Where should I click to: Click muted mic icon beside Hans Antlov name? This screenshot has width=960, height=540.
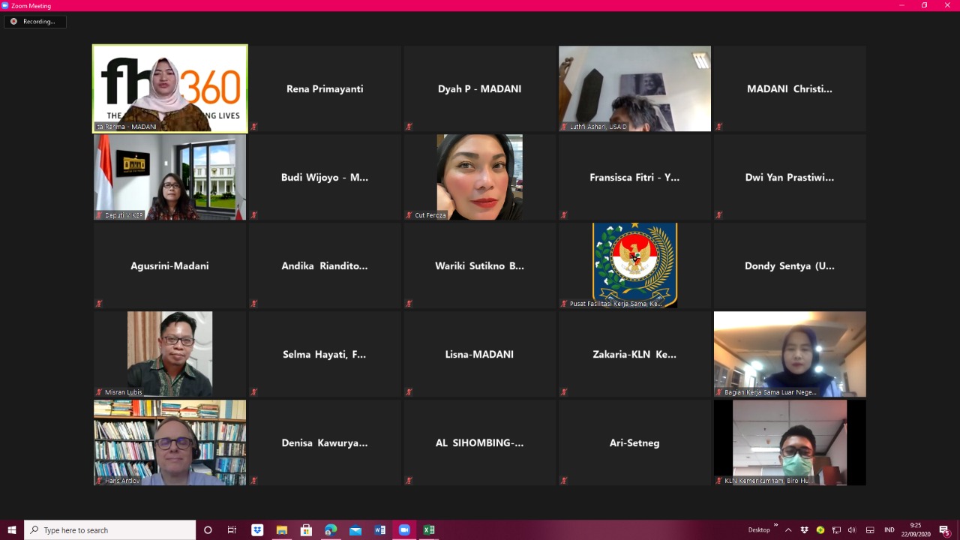pyautogui.click(x=98, y=481)
